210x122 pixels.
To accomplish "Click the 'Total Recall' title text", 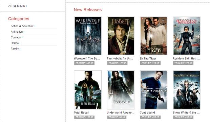I will (82, 113).
